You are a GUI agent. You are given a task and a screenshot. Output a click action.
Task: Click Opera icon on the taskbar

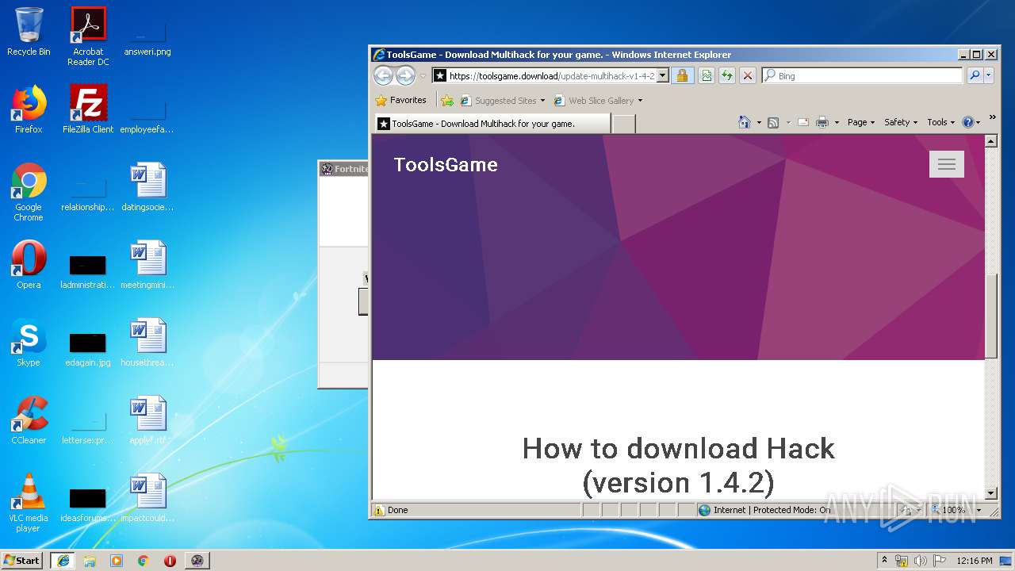[x=170, y=560]
